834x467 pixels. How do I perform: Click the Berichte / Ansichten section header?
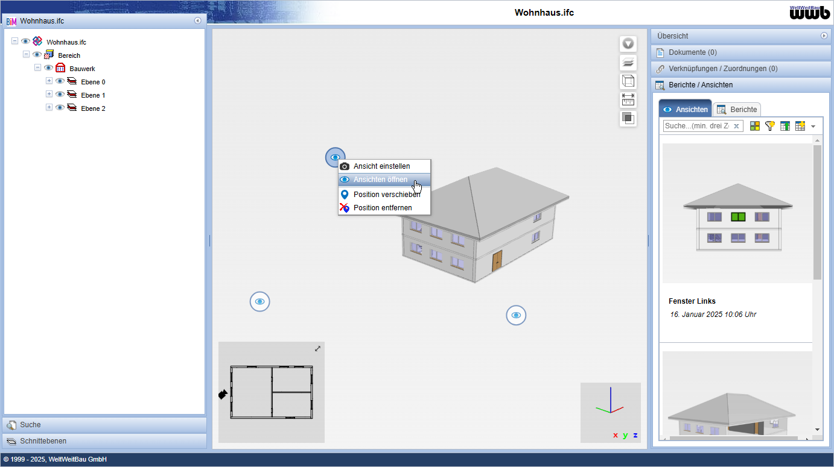click(741, 85)
